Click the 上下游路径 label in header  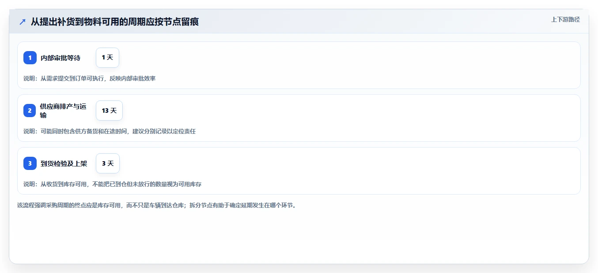click(x=565, y=19)
